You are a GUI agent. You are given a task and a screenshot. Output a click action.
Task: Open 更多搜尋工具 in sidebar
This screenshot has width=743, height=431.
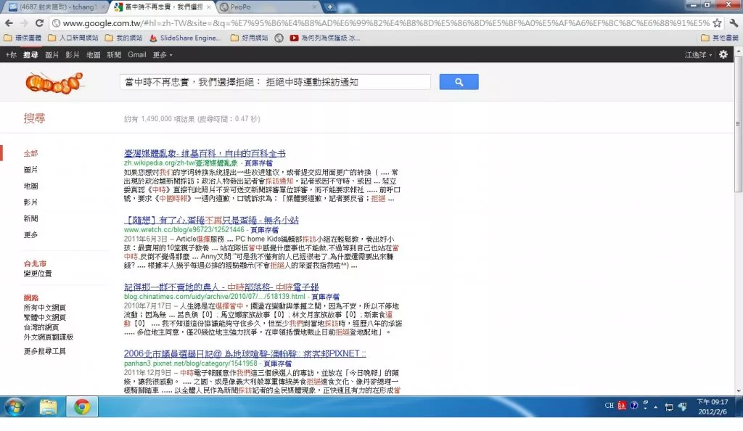45,351
